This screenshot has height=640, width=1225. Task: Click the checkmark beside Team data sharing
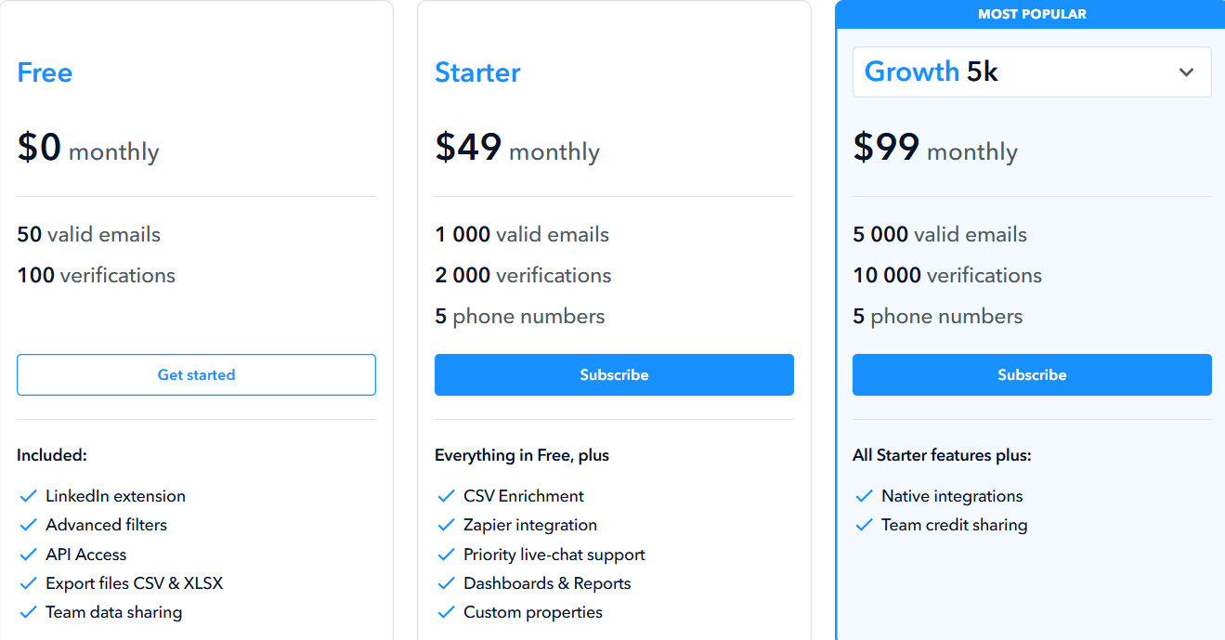(x=28, y=613)
